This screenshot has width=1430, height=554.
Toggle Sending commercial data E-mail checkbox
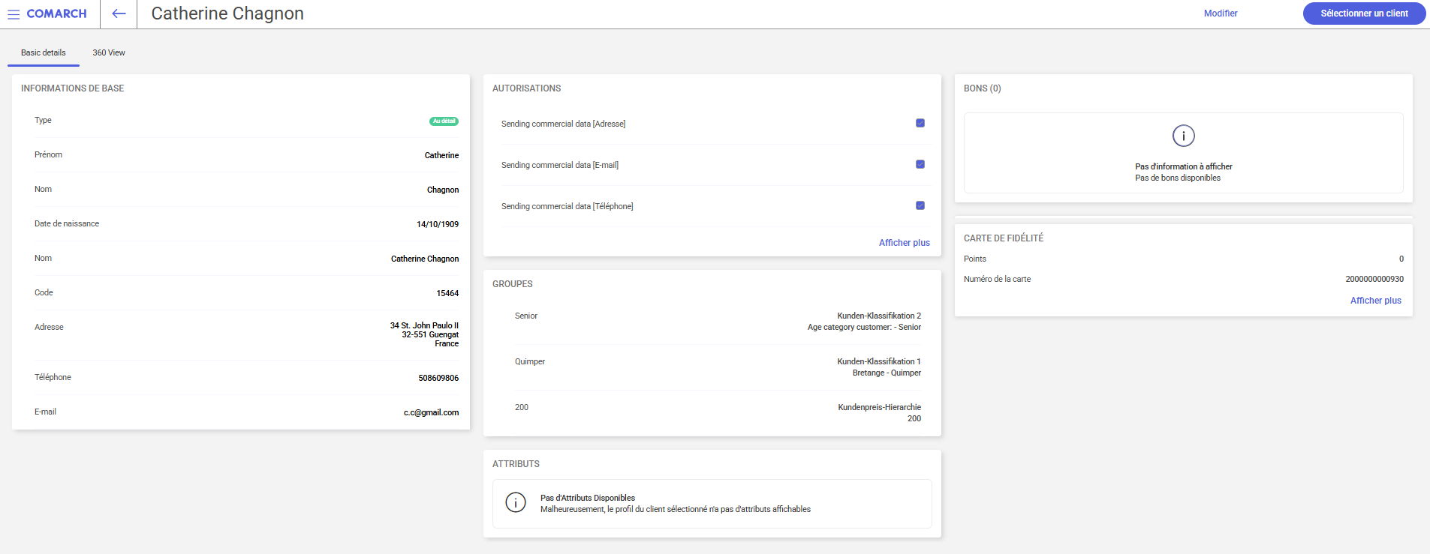(x=920, y=164)
